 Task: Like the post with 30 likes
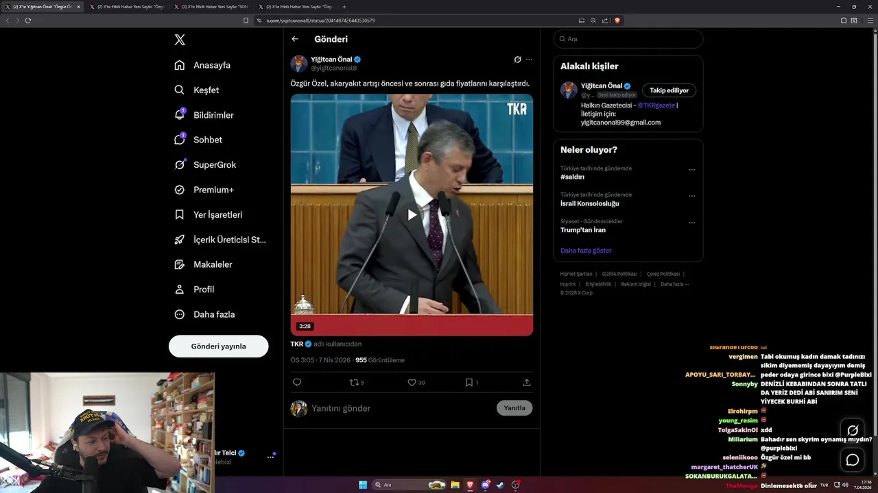(416, 382)
